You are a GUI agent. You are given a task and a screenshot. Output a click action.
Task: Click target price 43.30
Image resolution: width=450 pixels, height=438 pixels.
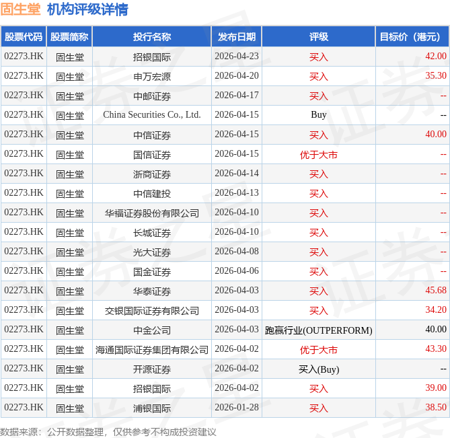[436, 349]
